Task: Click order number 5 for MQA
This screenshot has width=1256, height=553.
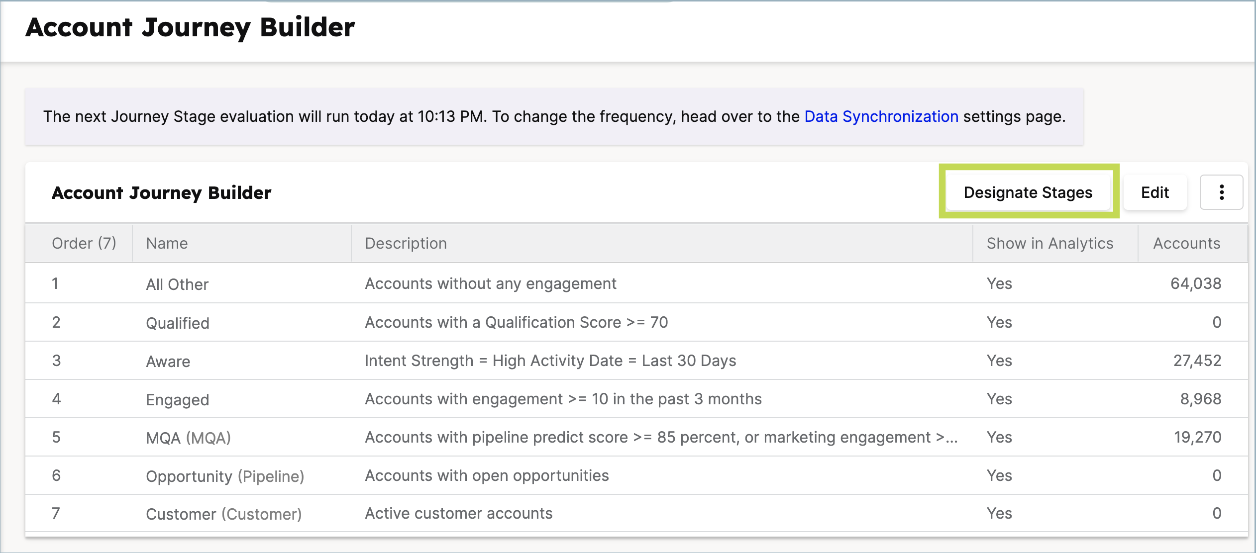Action: pyautogui.click(x=56, y=437)
